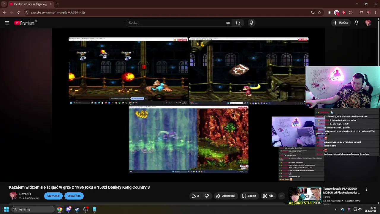Click the magnifier search button

tap(238, 23)
